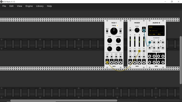Click the VCO-1 large FREQ knob

click(114, 31)
